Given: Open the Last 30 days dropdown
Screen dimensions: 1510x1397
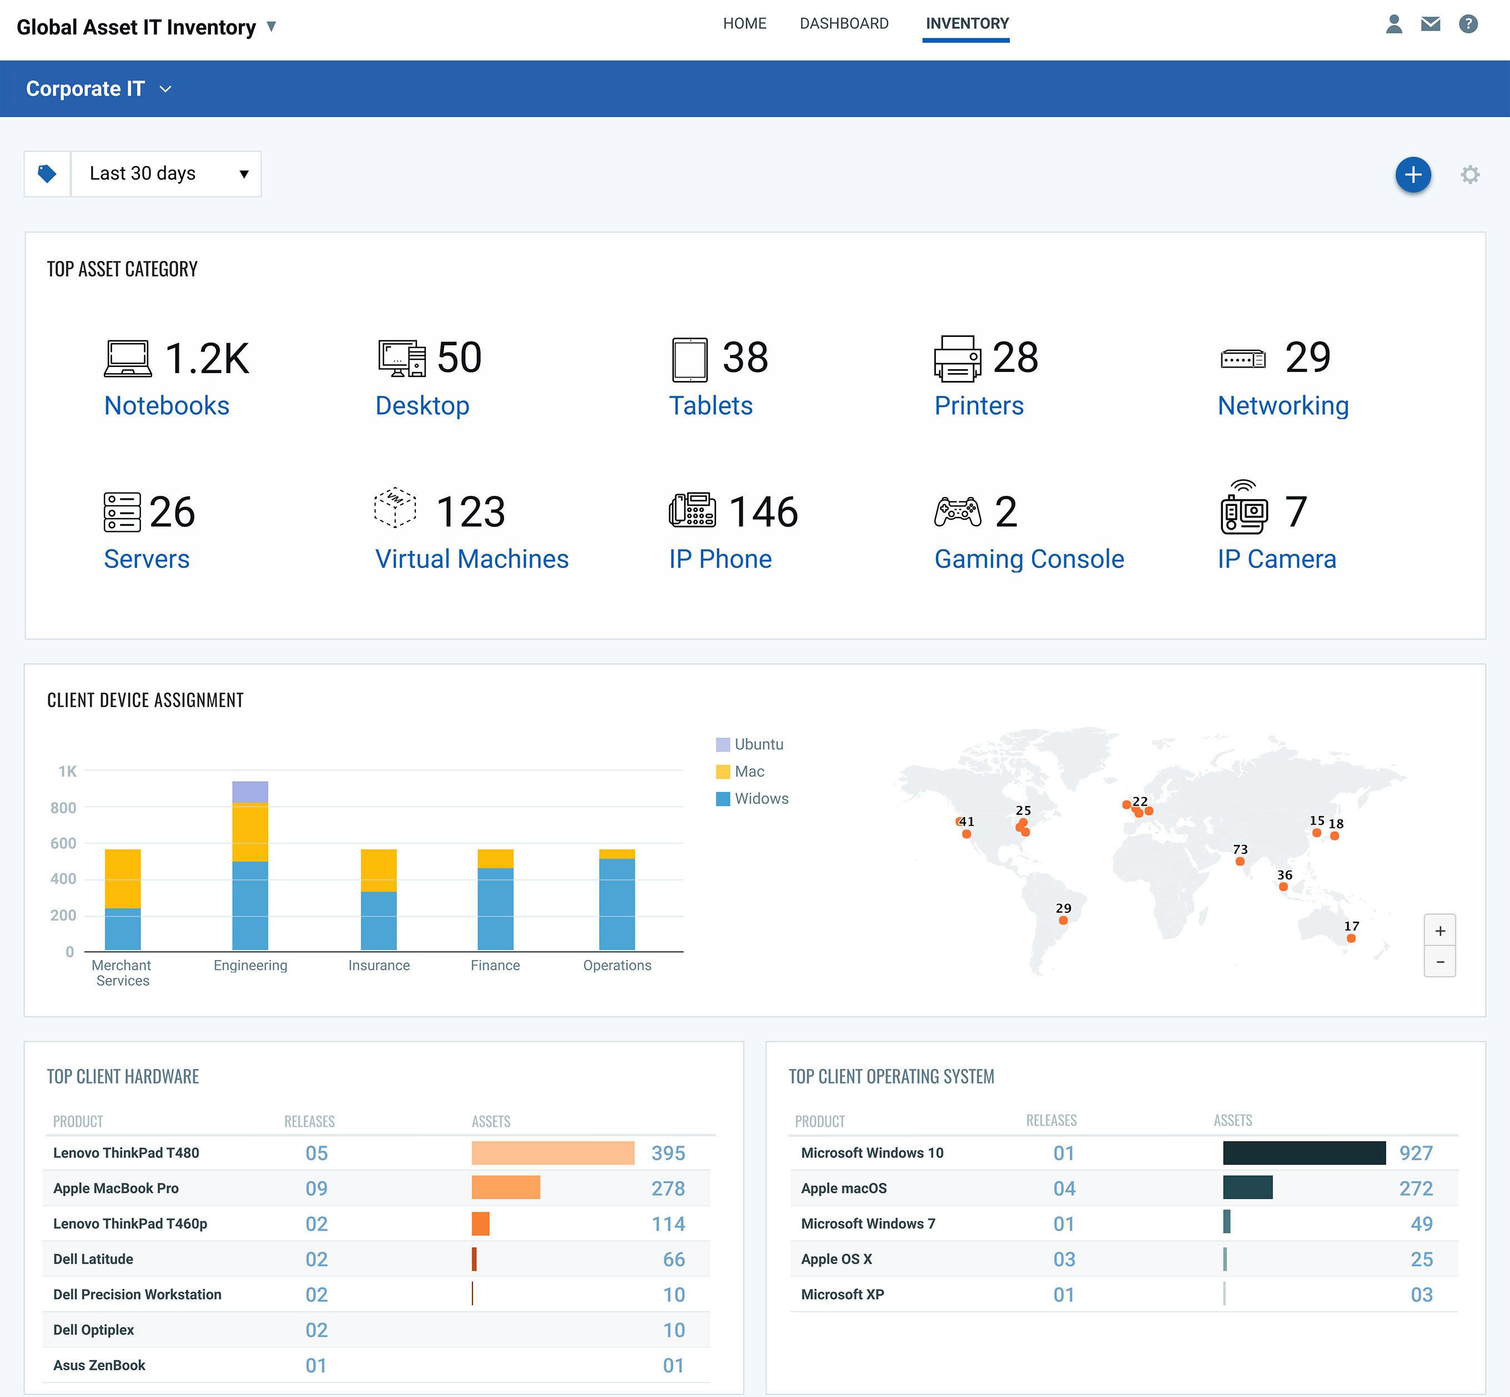Looking at the screenshot, I should pyautogui.click(x=166, y=174).
